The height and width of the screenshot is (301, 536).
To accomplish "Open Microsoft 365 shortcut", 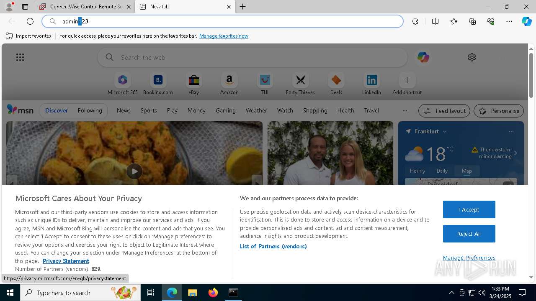I will pyautogui.click(x=123, y=84).
